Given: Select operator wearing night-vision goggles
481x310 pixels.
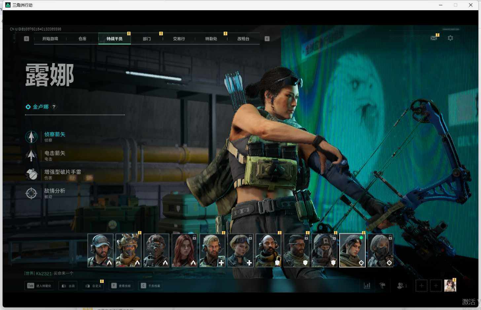Looking at the screenshot, I should [x=157, y=250].
